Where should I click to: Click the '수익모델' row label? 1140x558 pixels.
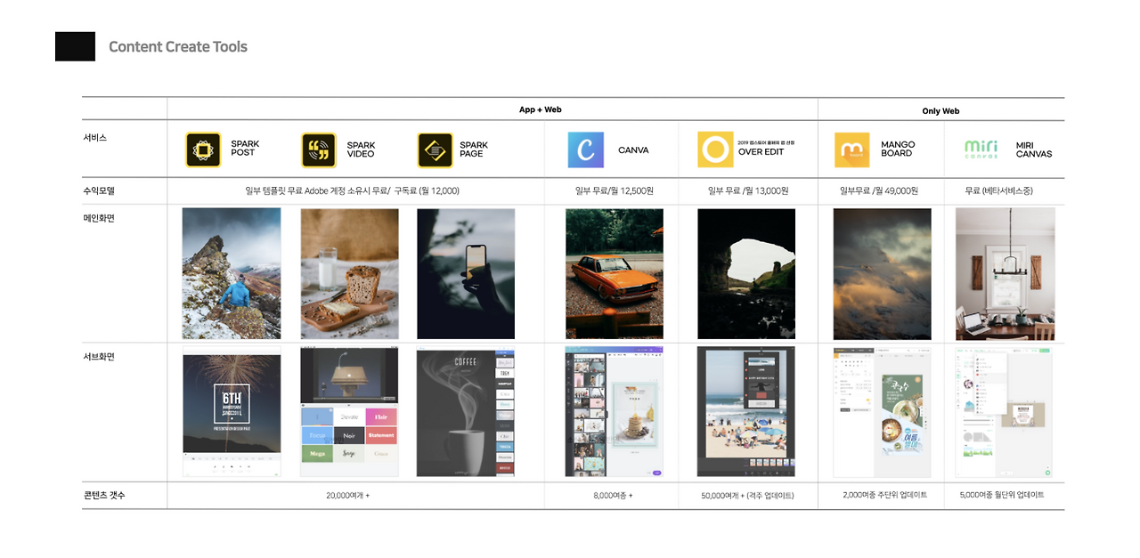point(99,190)
